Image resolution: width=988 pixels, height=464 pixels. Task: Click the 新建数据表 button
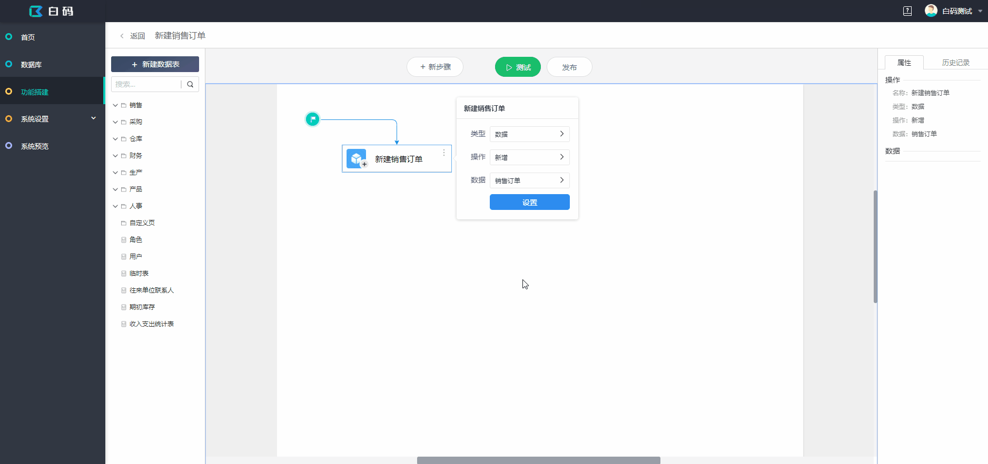coord(155,64)
